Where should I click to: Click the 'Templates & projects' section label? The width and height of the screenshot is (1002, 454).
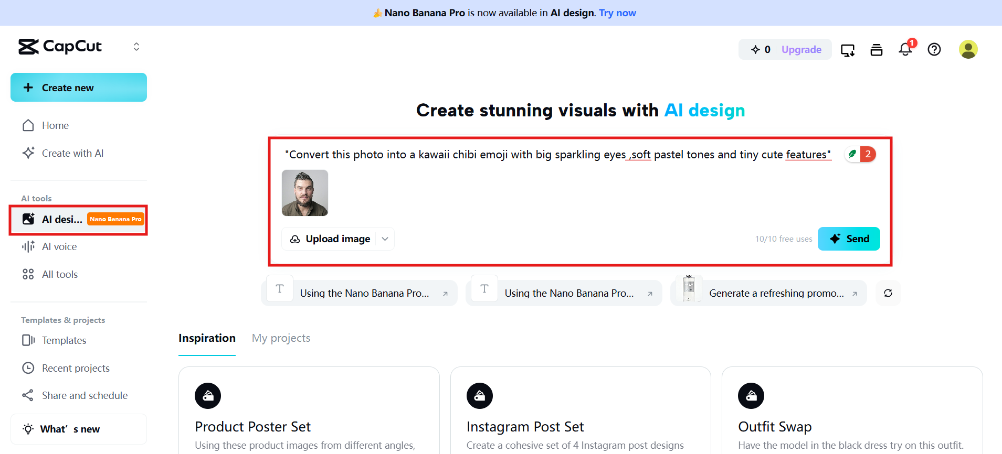coord(63,320)
